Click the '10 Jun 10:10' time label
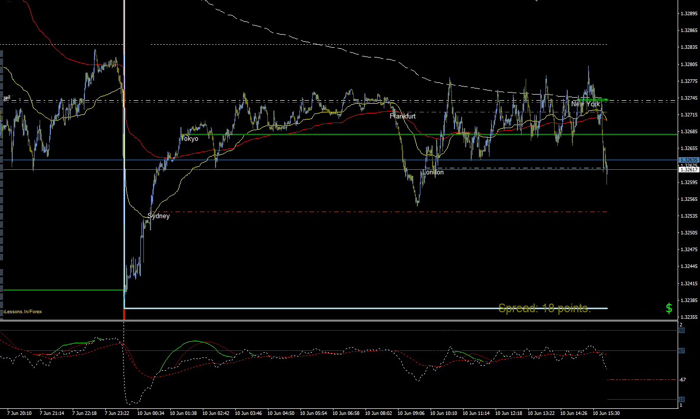Viewport: 700px width, 419px height. [x=444, y=413]
